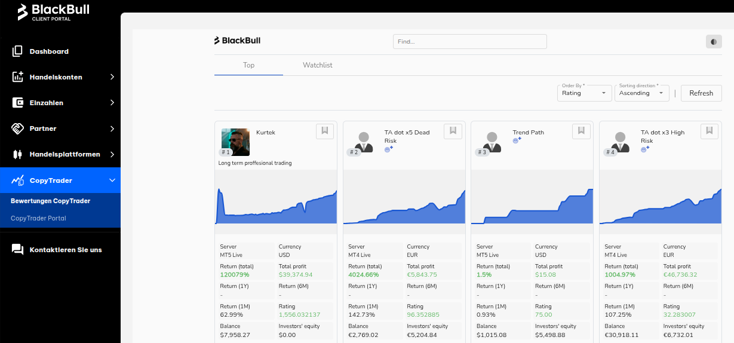Expand the Partner menu chevron

pyautogui.click(x=112, y=128)
